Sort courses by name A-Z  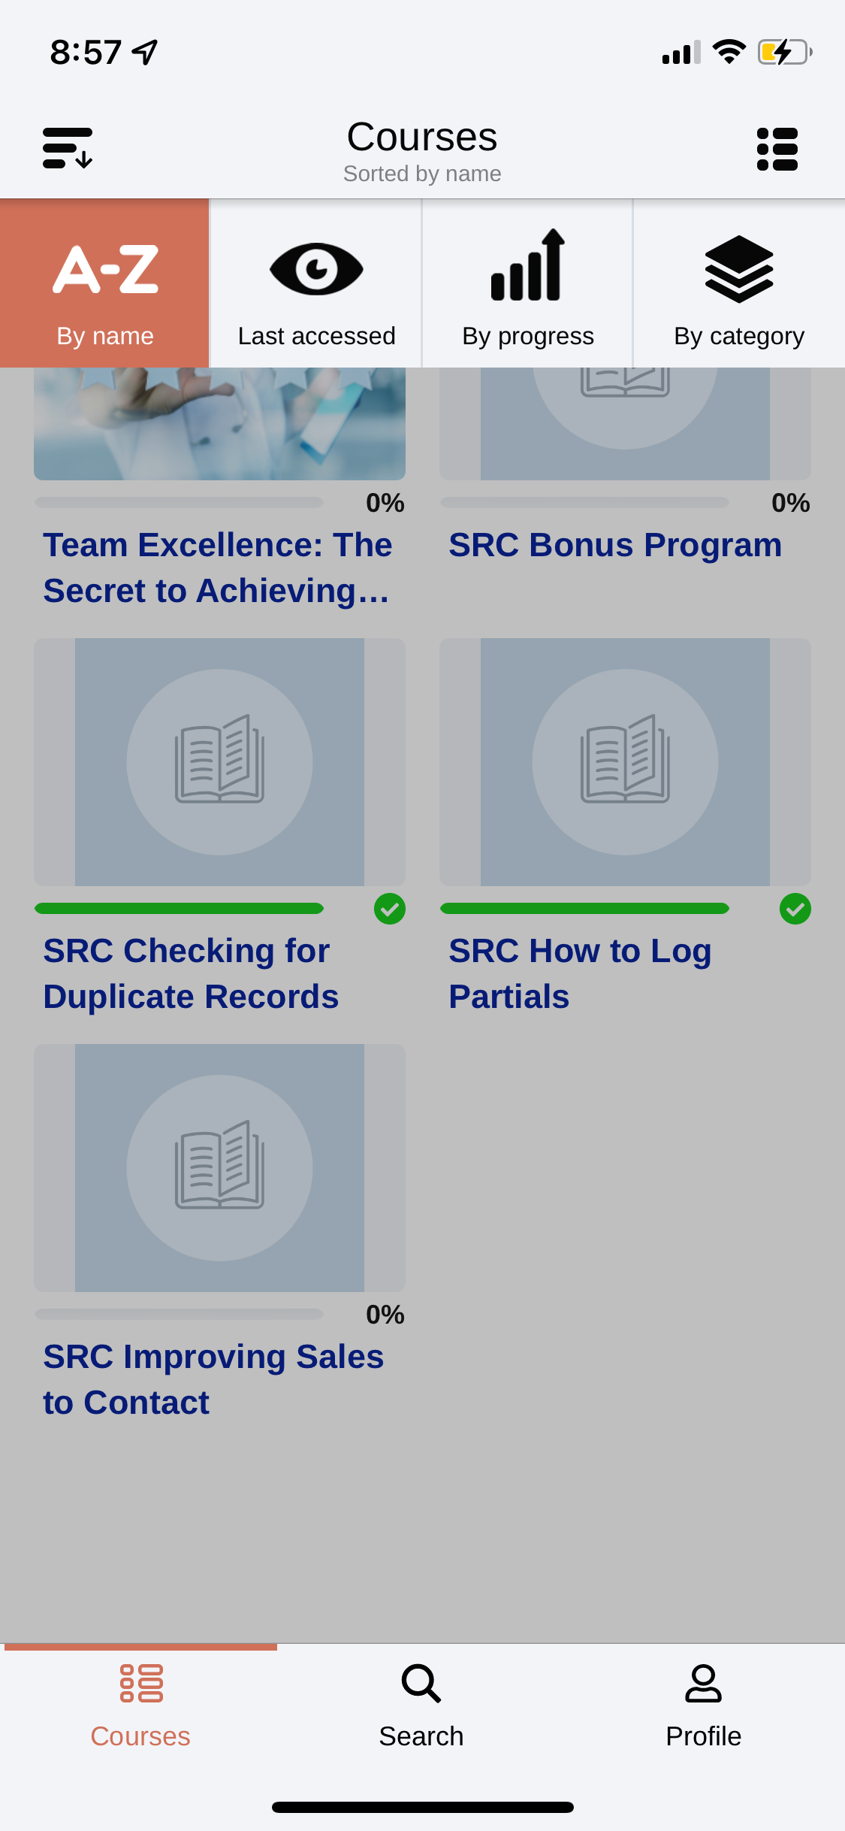tap(105, 284)
